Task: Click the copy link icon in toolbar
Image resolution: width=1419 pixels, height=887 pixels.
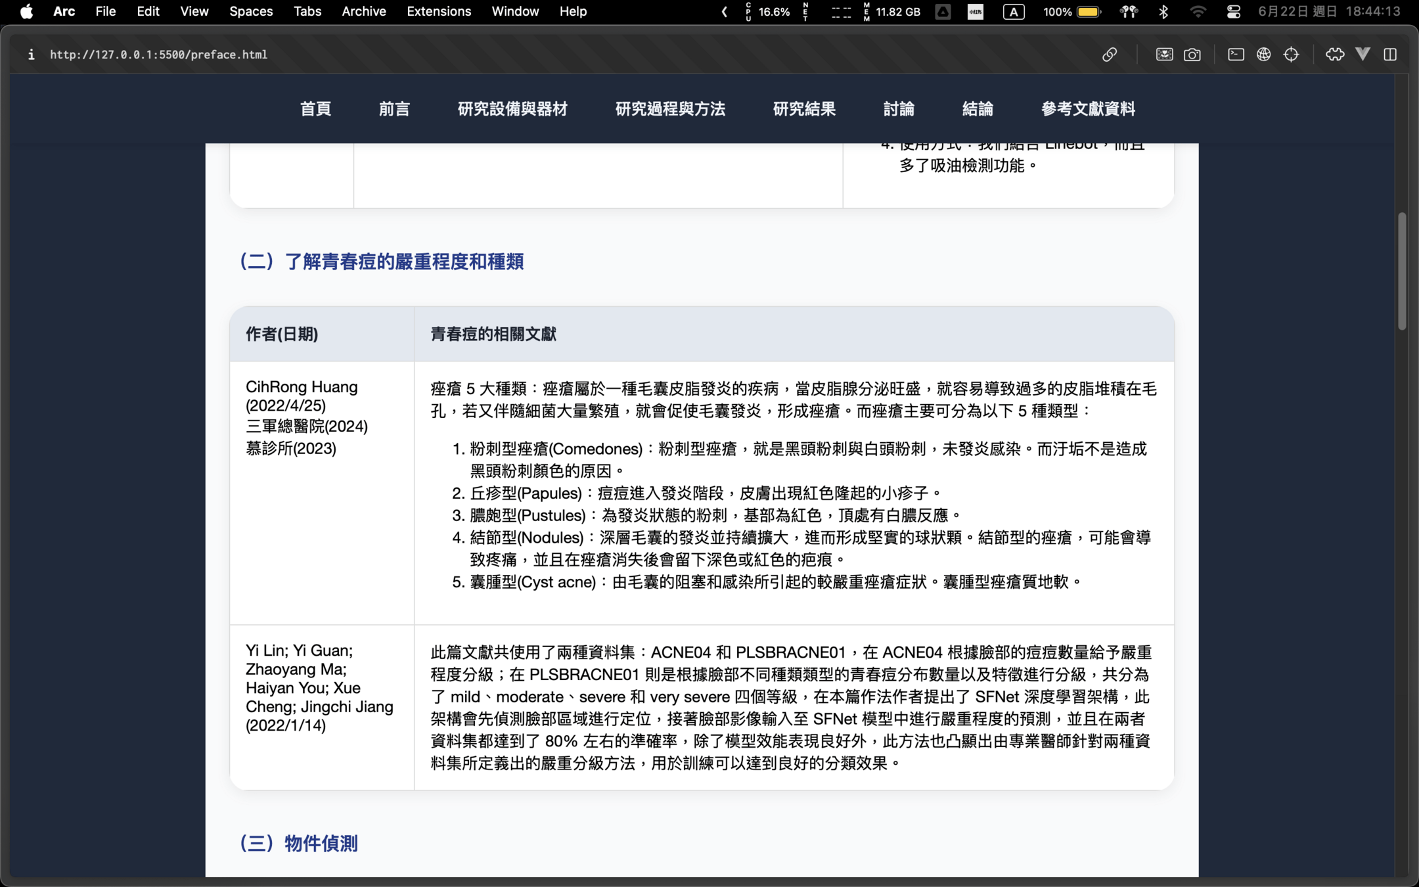Action: 1110,55
